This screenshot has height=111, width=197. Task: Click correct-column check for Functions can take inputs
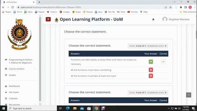point(163,62)
